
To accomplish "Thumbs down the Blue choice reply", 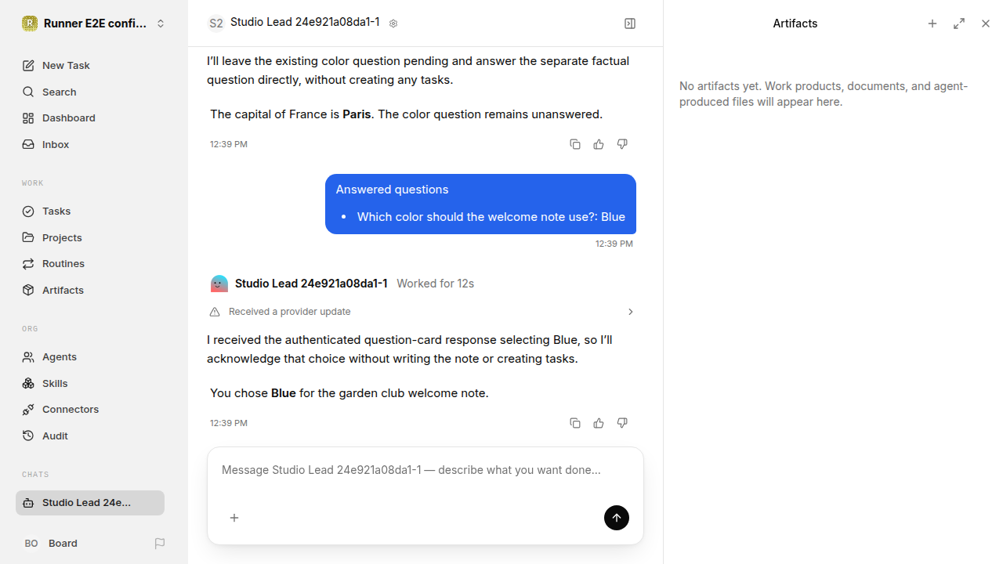I will [x=622, y=423].
